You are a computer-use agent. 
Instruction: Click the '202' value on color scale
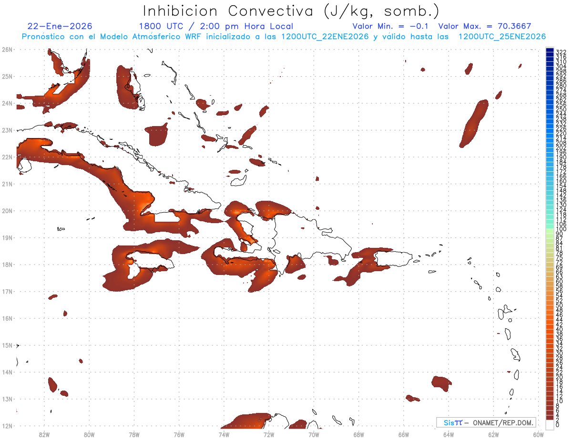tap(561, 147)
